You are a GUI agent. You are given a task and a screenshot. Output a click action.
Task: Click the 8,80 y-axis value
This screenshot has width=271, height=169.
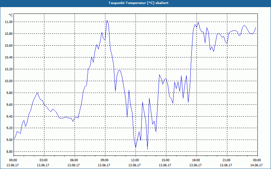[x=9, y=151]
